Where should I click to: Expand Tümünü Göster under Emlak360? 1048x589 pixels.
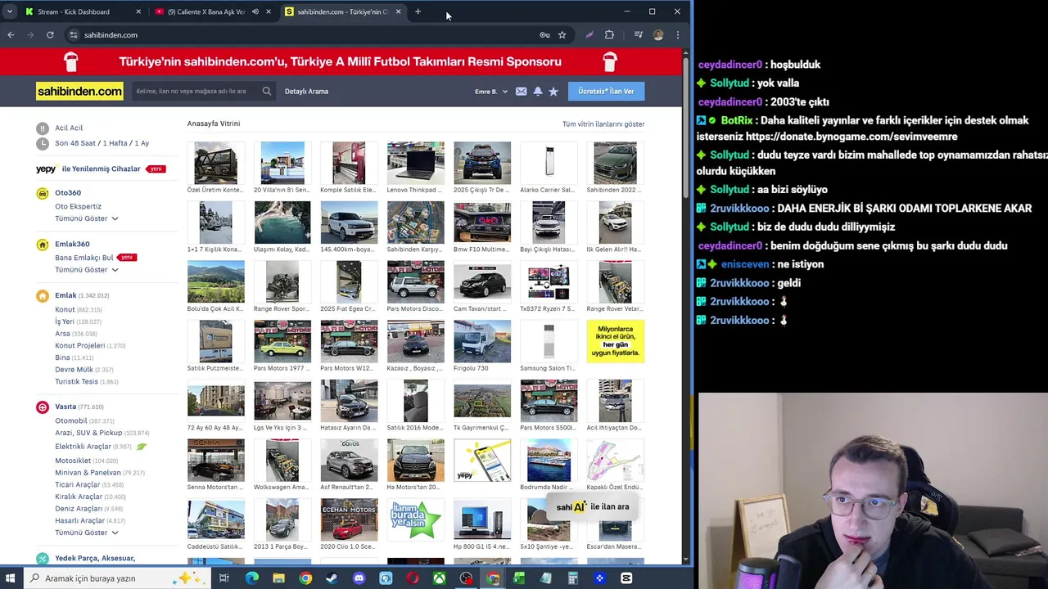pyautogui.click(x=87, y=269)
